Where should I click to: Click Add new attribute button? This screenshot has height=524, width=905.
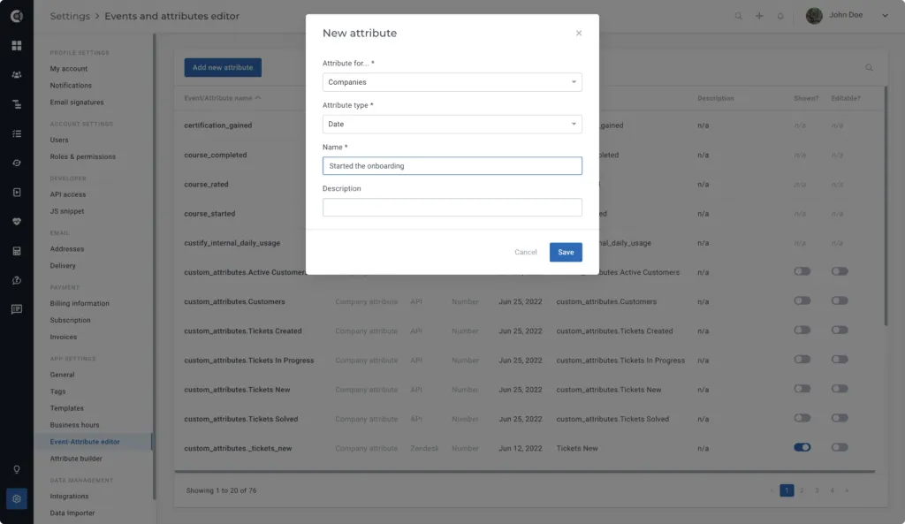223,67
